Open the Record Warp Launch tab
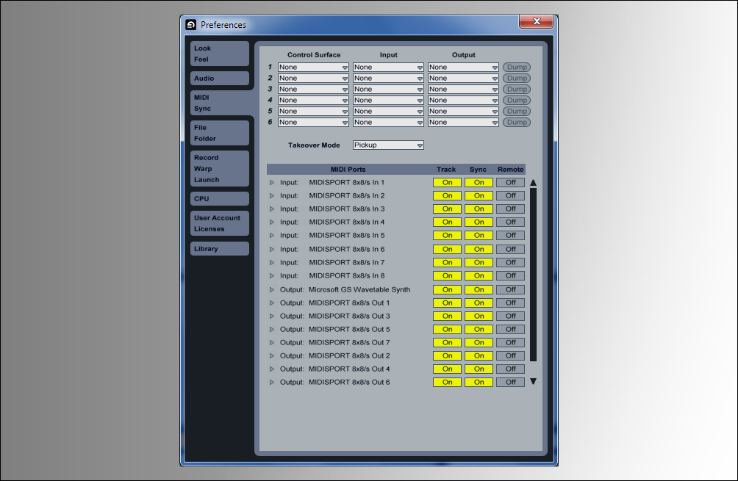This screenshot has height=481, width=738. click(x=219, y=168)
